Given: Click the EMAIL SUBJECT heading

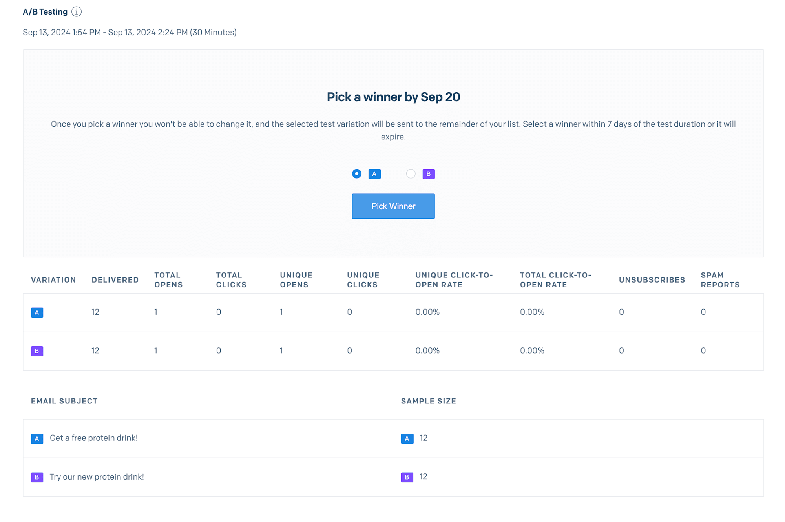Looking at the screenshot, I should point(64,401).
